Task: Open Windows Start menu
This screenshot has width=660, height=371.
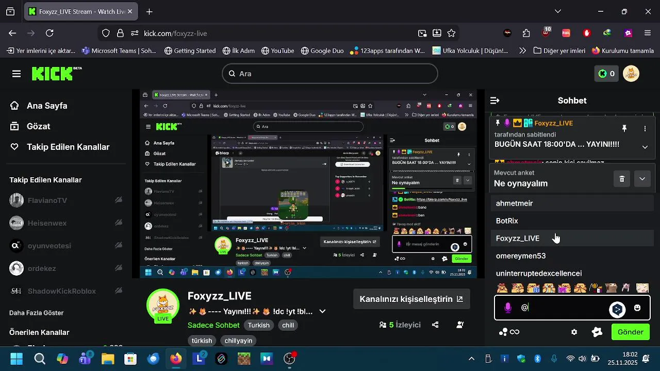Action: pyautogui.click(x=16, y=359)
